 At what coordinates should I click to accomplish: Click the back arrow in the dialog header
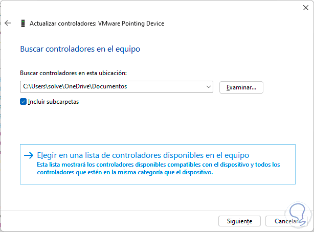[7, 23]
